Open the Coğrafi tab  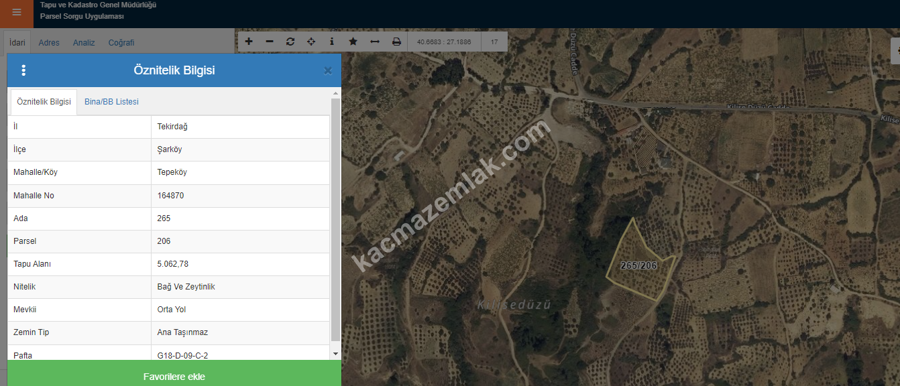121,43
